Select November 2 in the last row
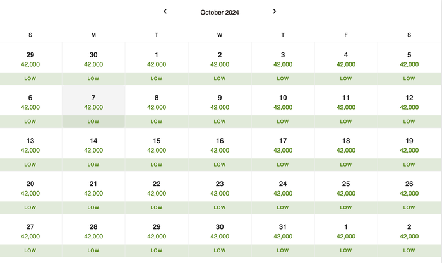This screenshot has height=263, width=442. click(x=409, y=236)
